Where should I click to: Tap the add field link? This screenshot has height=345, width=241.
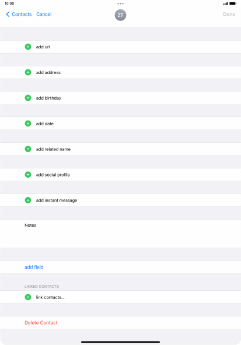pyautogui.click(x=34, y=267)
